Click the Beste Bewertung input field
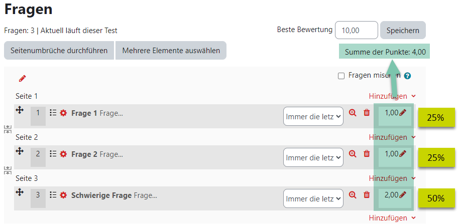 [x=356, y=30]
